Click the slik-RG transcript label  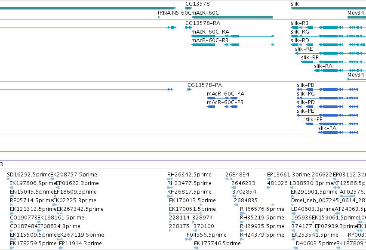tap(300, 32)
